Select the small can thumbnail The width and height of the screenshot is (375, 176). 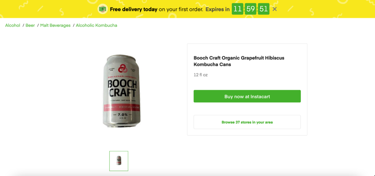[x=119, y=161]
